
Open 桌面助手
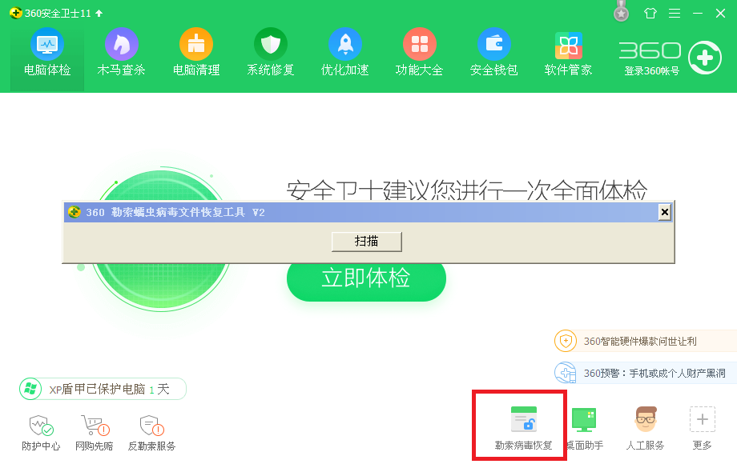584,428
